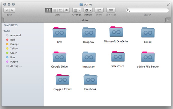This screenshot has height=109, width=173.
Task: Open the Box folder
Action: pyautogui.click(x=59, y=32)
